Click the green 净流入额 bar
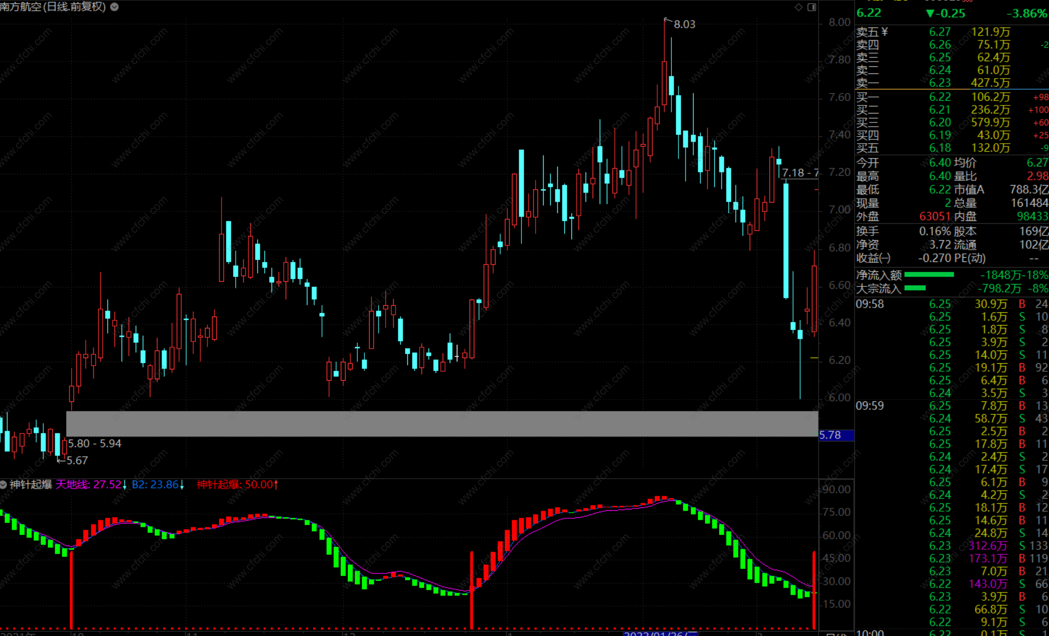Screen dimensions: 1049x636 (x=929, y=275)
